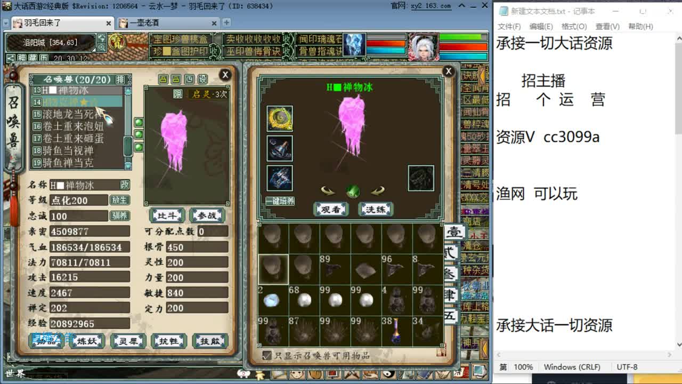Viewport: 682px width, 384px height.
Task: Click the second lock icon above beast portrait
Action: tap(176, 79)
